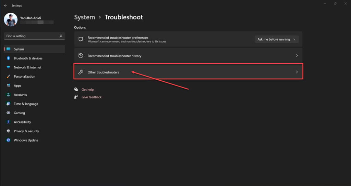Open the Get help link
This screenshot has height=186, width=351.
[87, 90]
